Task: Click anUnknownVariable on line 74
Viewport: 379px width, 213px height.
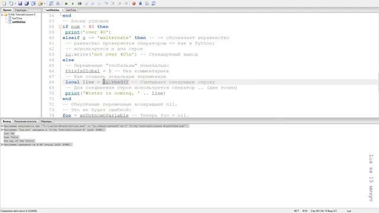Action: [x=104, y=115]
